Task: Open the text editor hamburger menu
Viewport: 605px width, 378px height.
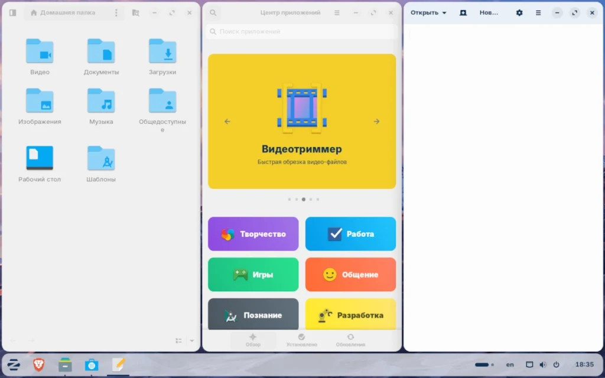Action: click(538, 13)
